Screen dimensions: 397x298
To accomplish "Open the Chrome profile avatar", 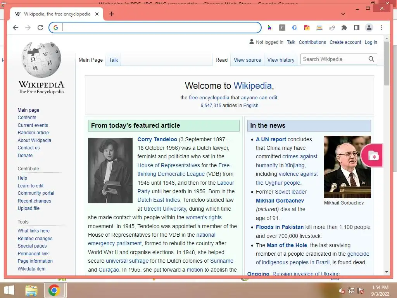I will (369, 28).
